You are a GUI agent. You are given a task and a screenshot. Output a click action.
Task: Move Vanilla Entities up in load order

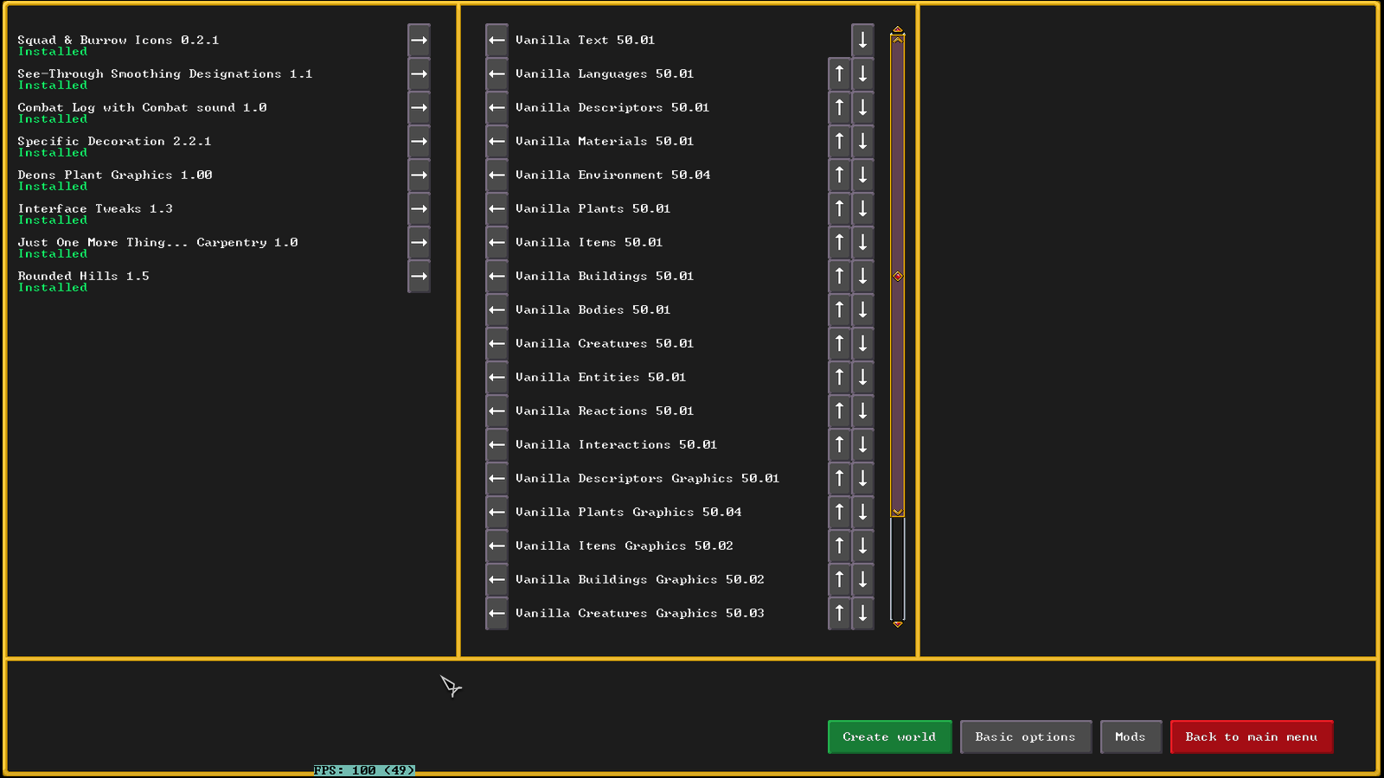point(839,377)
